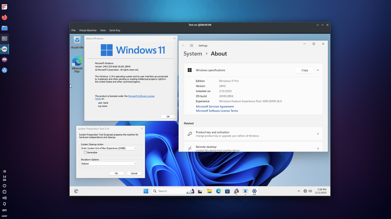Click the winver taskbar icon
This screenshot has height=219, width=391.
(x=245, y=191)
